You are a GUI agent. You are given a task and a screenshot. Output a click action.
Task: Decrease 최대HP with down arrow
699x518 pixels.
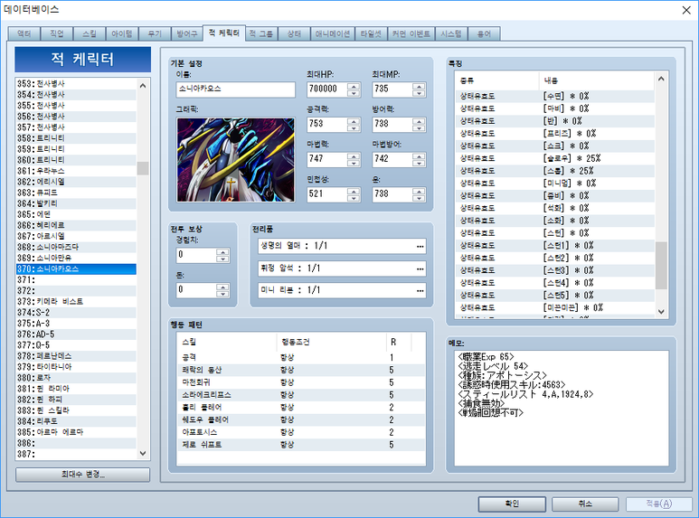(354, 93)
